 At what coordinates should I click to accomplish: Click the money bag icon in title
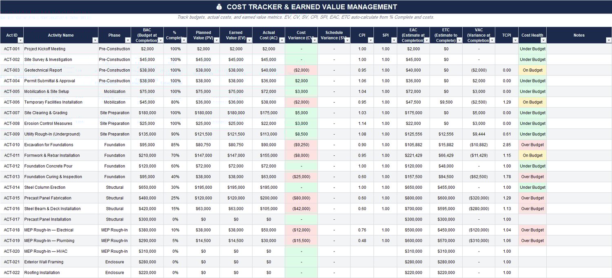(219, 7)
